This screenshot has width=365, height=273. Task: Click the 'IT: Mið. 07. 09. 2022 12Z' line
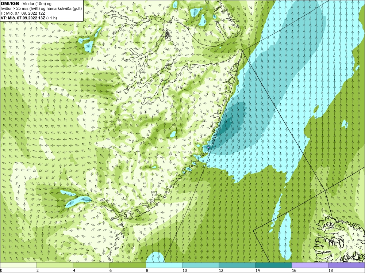coord(23,13)
